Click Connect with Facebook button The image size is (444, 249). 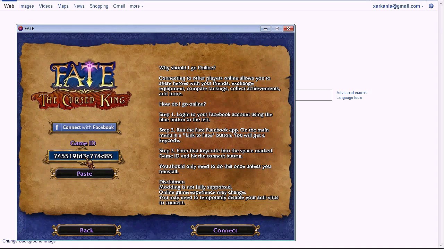pos(85,127)
